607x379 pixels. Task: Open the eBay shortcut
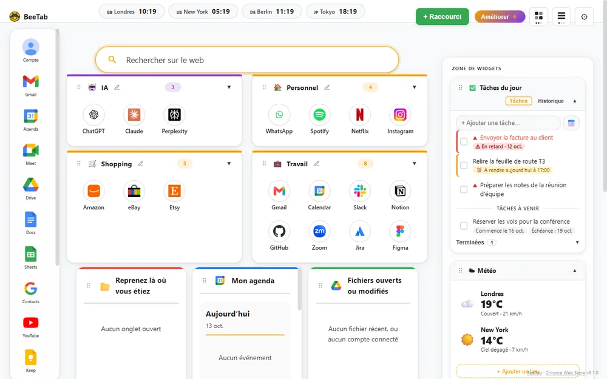tap(134, 191)
